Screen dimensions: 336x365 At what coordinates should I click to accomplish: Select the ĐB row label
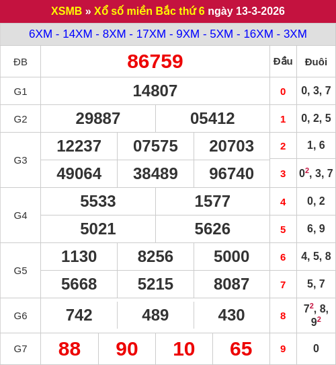(x=20, y=62)
